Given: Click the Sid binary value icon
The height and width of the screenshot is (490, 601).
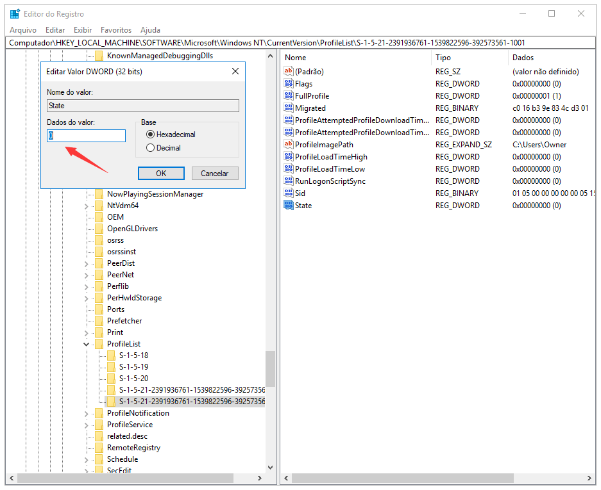Looking at the screenshot, I should 288,193.
